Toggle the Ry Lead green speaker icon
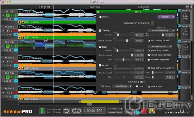This screenshot has height=117, width=194. 16,15
